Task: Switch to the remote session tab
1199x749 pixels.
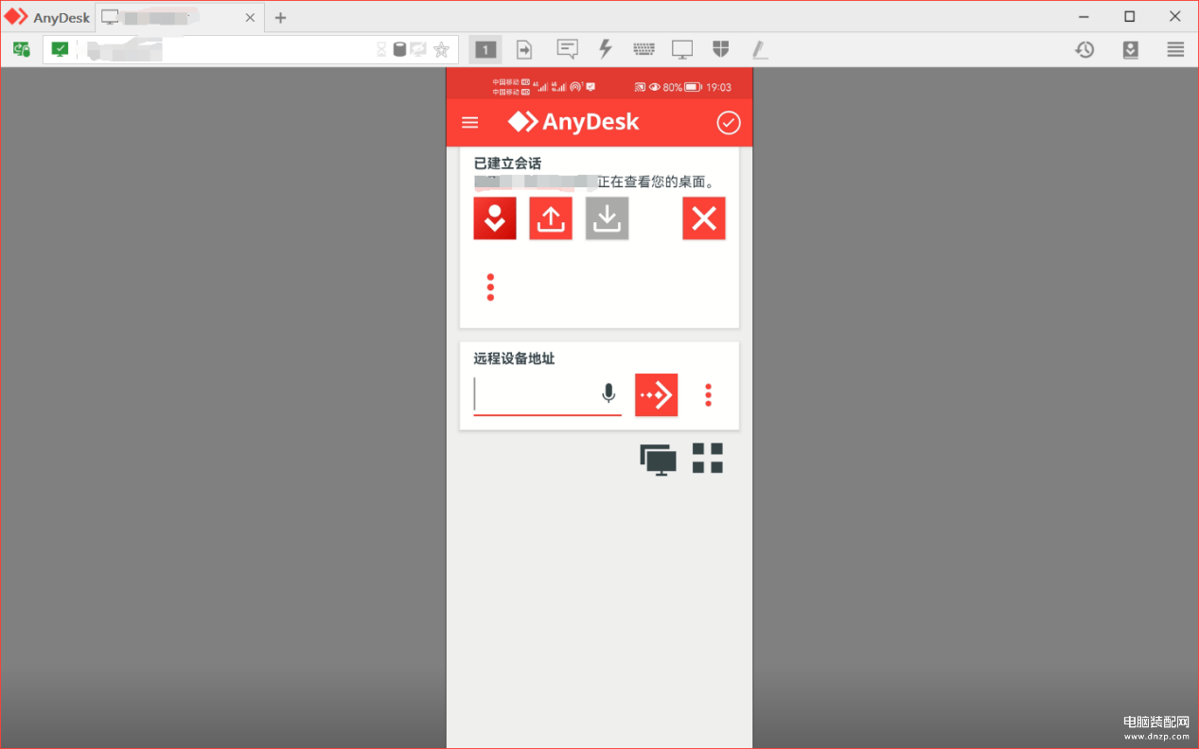Action: [x=180, y=18]
